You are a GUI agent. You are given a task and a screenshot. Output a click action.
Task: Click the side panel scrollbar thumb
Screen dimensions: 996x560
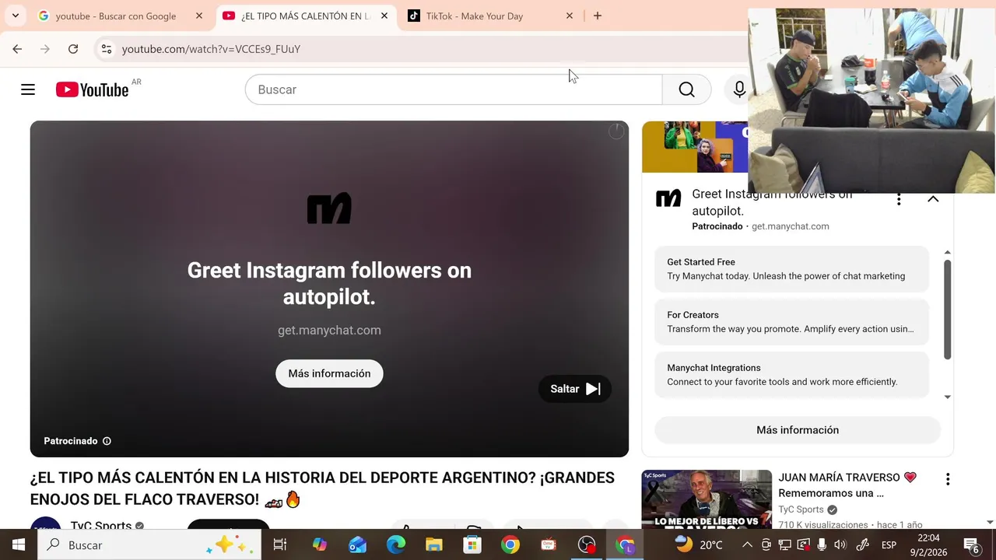pyautogui.click(x=947, y=310)
